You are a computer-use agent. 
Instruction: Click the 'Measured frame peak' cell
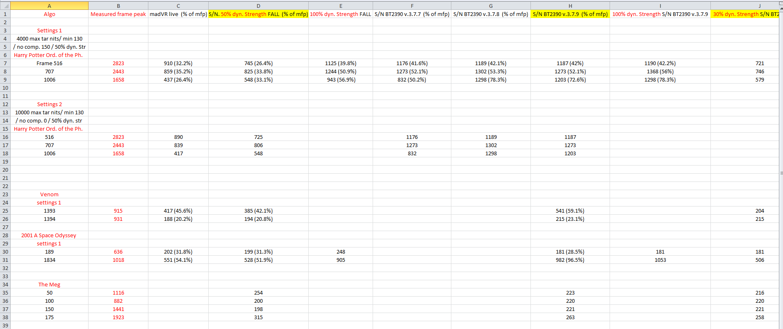pos(118,14)
